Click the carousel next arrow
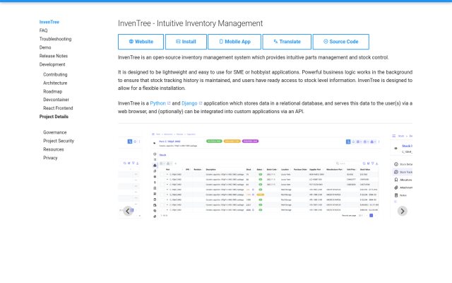Viewport: 452px width, 283px height. 403,211
